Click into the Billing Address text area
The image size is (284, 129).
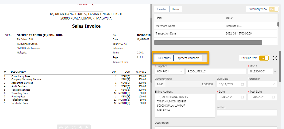click(185, 106)
